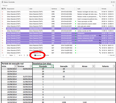
Task: Click the period '11/09/14 - 15/09/14'
Action: pos(108,31)
